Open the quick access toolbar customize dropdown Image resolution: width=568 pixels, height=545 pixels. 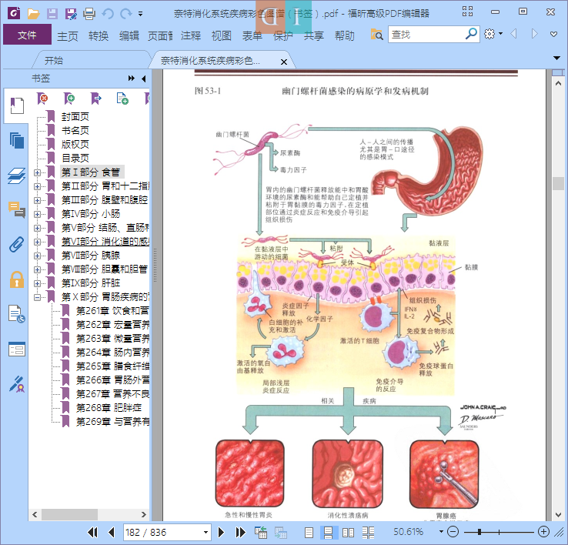pyautogui.click(x=140, y=14)
